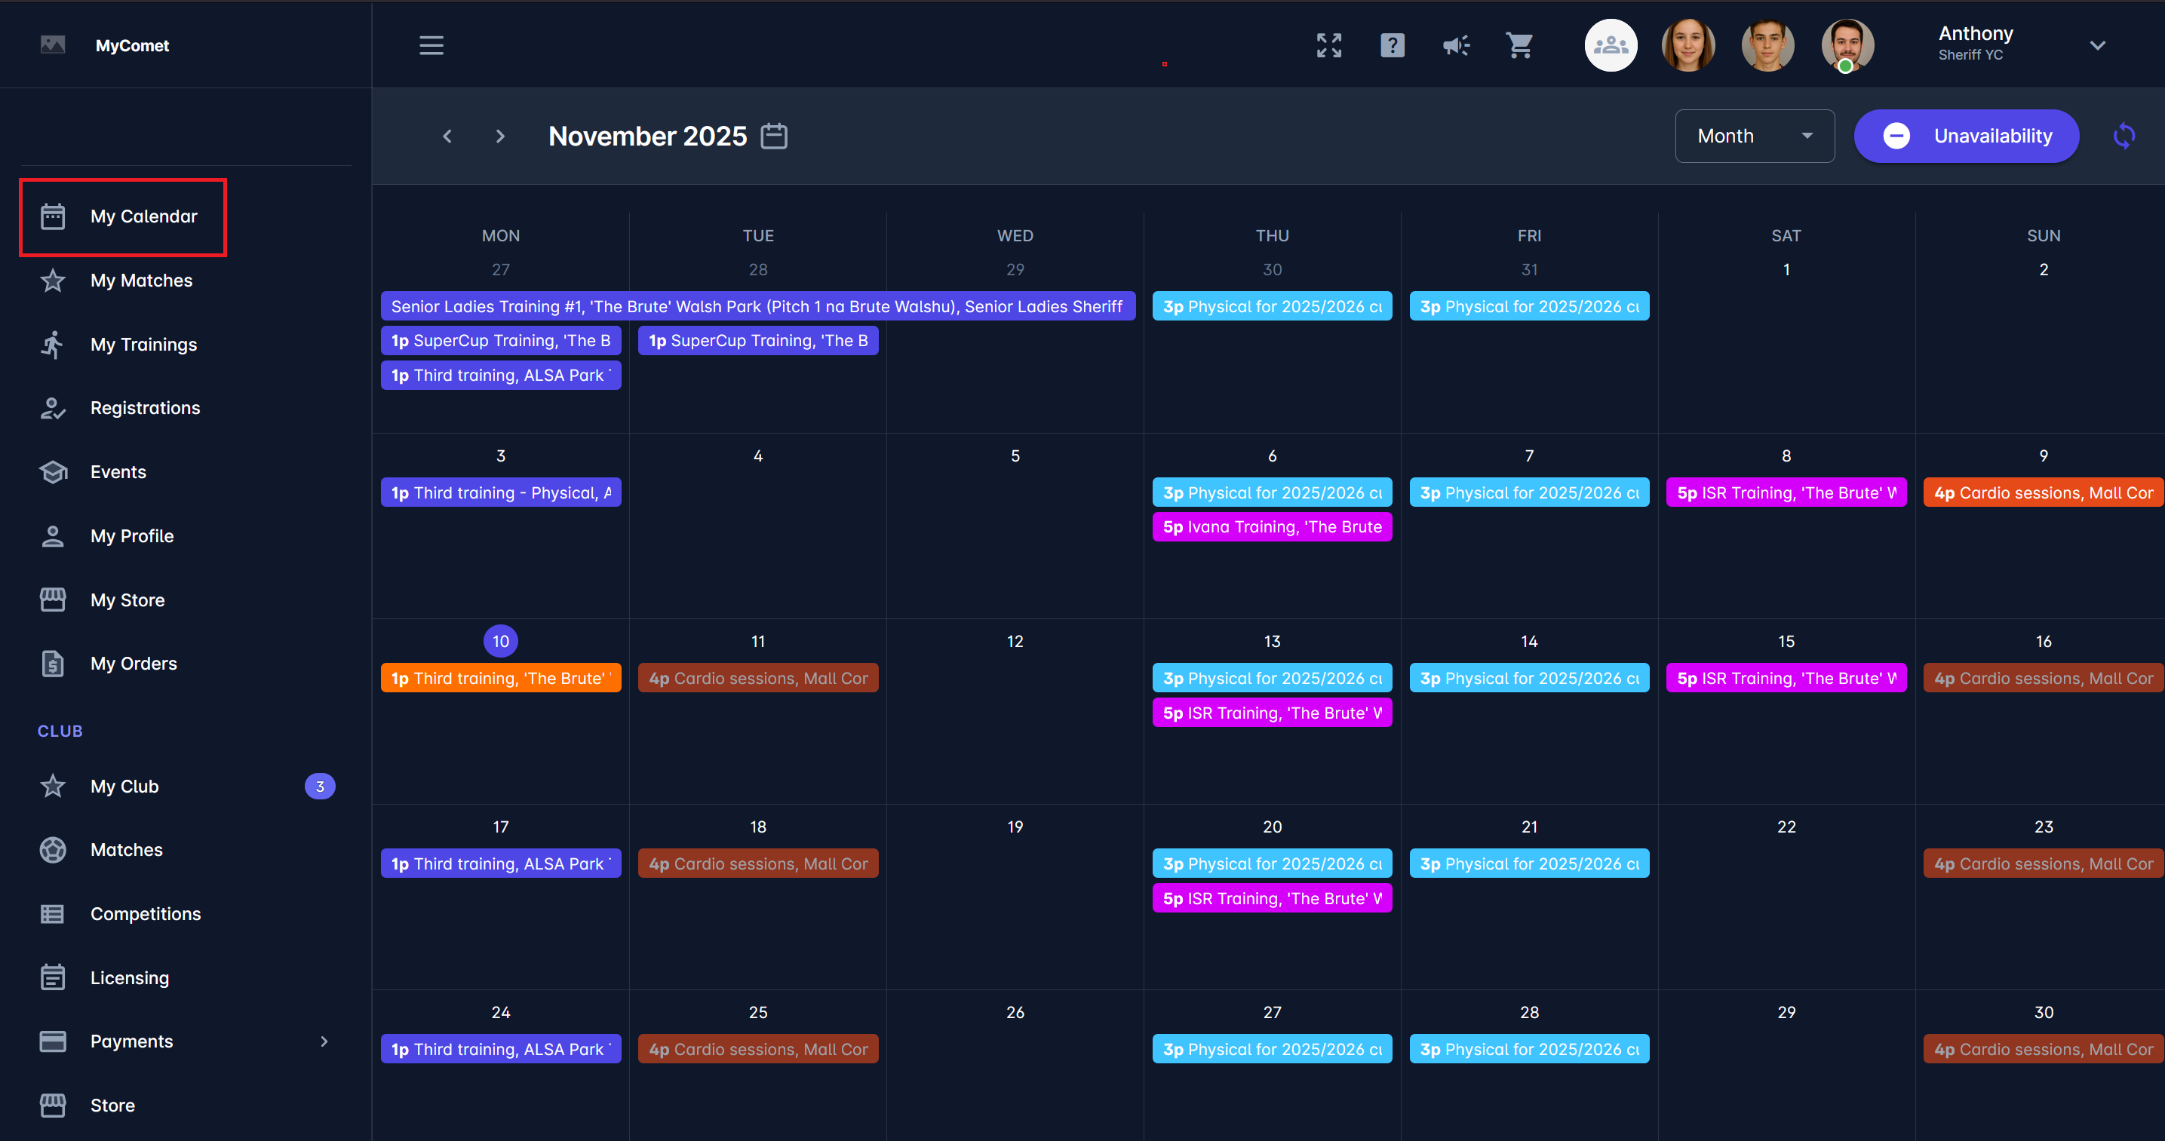Open the Ivana Training event on the 6th
2165x1141 pixels.
(1272, 527)
